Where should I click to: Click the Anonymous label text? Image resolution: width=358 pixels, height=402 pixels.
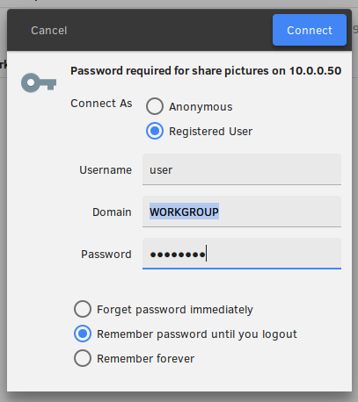201,107
